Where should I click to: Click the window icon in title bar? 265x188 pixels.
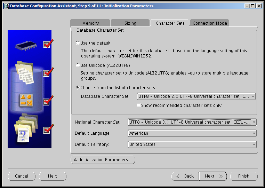point(6,6)
